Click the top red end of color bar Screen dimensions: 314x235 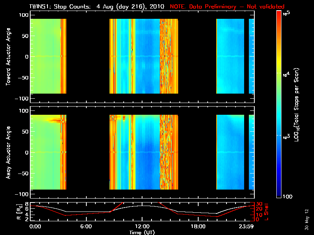[279, 14]
